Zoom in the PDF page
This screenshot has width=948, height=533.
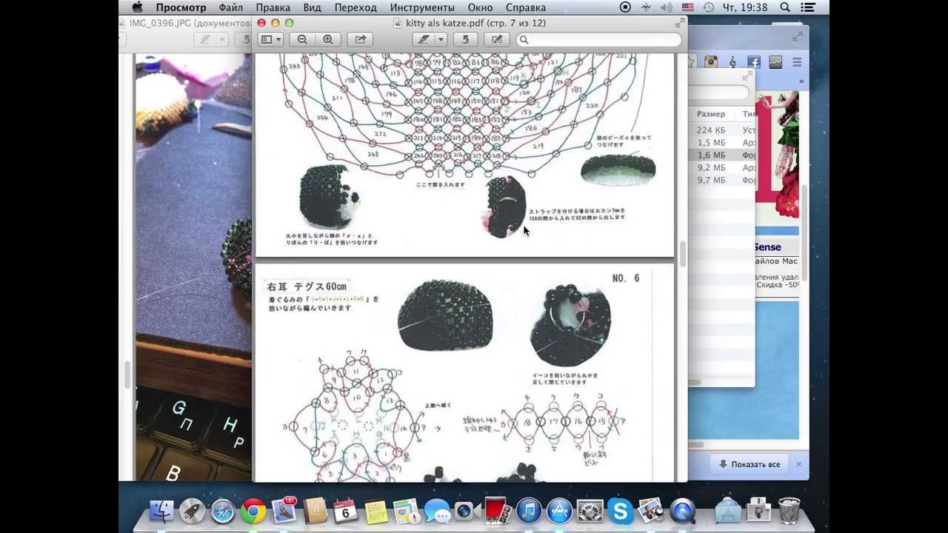(x=327, y=40)
